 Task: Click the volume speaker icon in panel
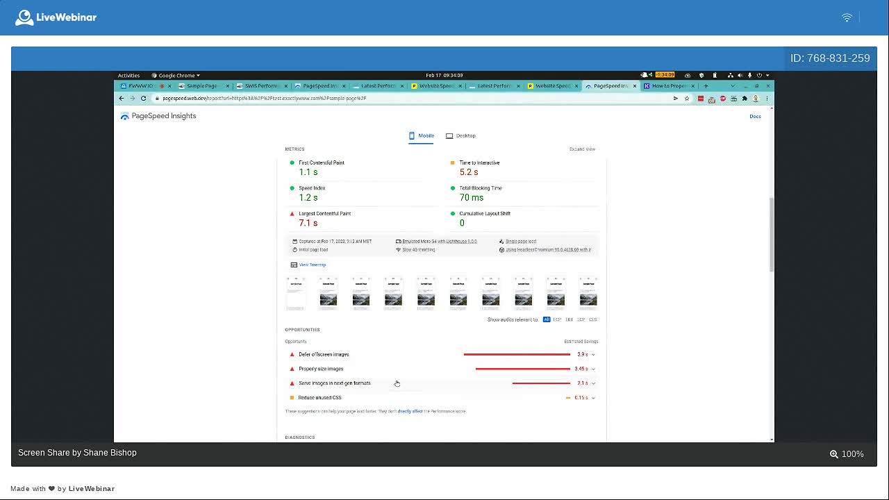(740, 75)
